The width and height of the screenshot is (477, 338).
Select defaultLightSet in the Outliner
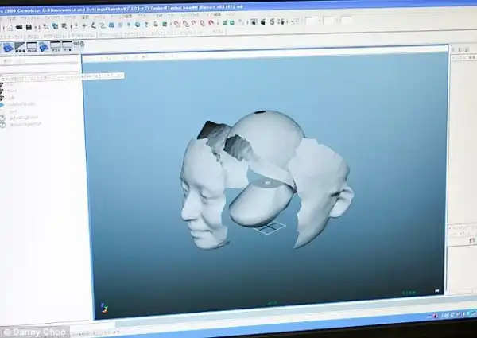pyautogui.click(x=25, y=117)
